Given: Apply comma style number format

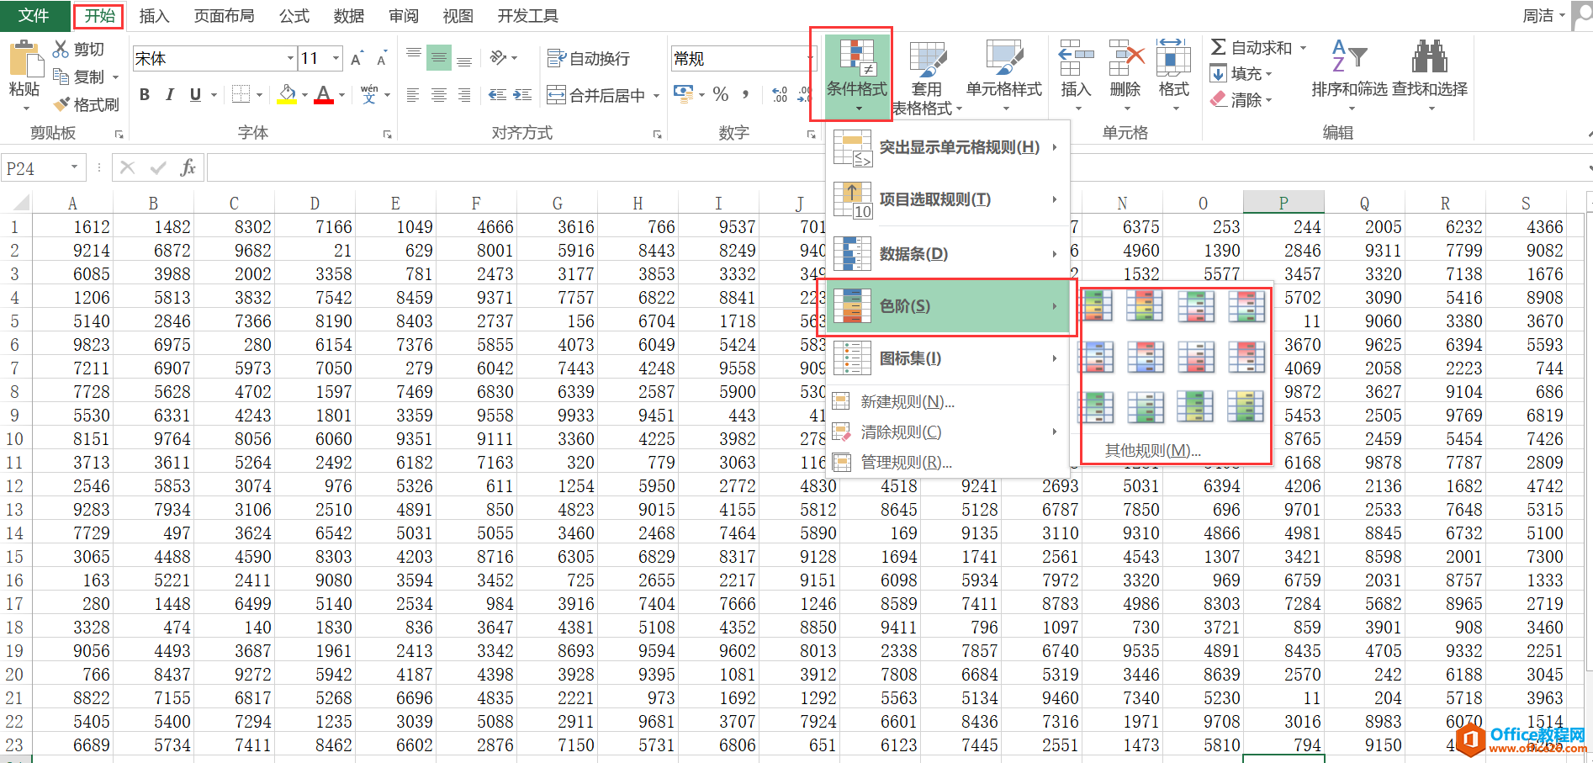Looking at the screenshot, I should (x=745, y=94).
